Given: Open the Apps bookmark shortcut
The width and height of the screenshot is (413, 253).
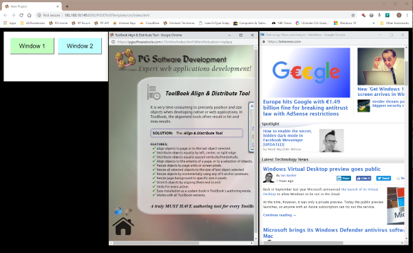Looking at the screenshot, I should click(x=10, y=23).
